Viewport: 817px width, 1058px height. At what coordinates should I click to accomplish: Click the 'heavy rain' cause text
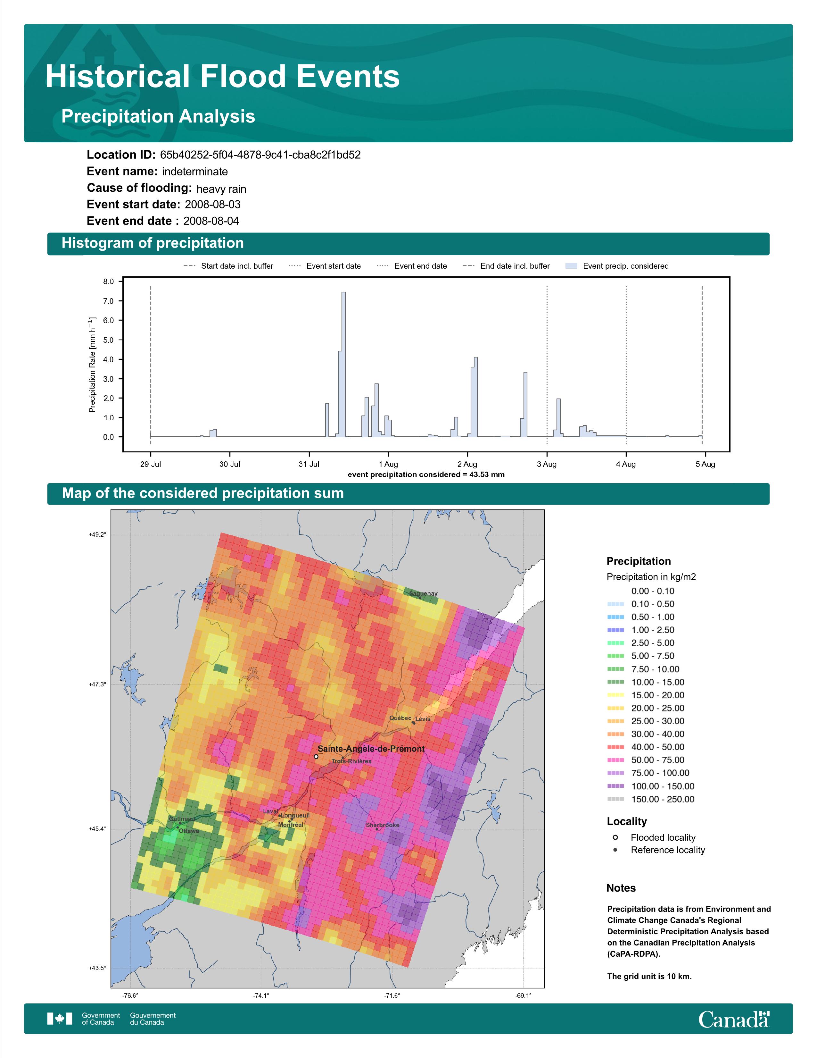pos(221,189)
